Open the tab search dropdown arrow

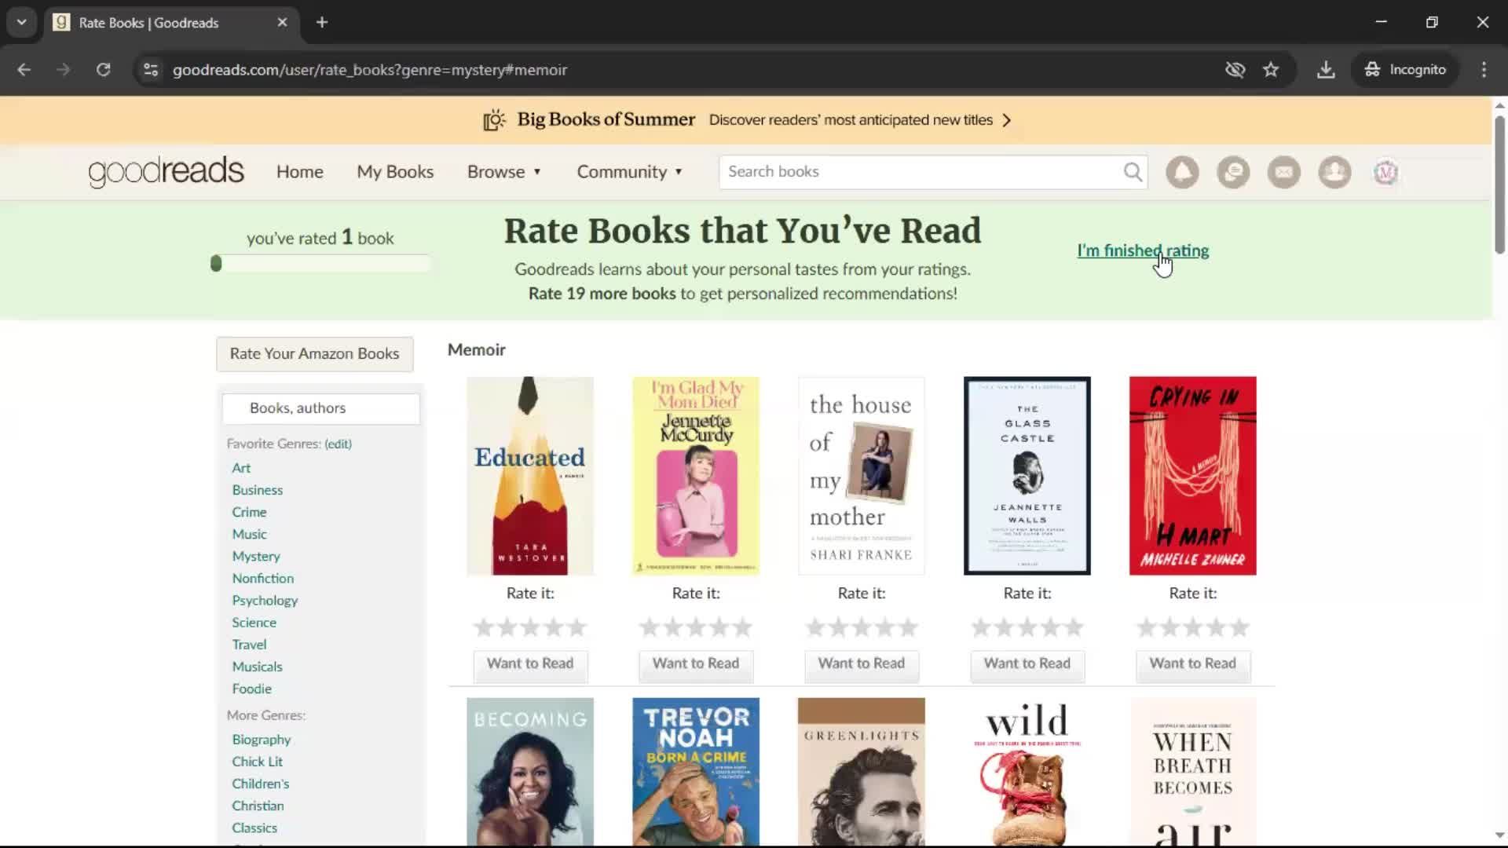21,22
